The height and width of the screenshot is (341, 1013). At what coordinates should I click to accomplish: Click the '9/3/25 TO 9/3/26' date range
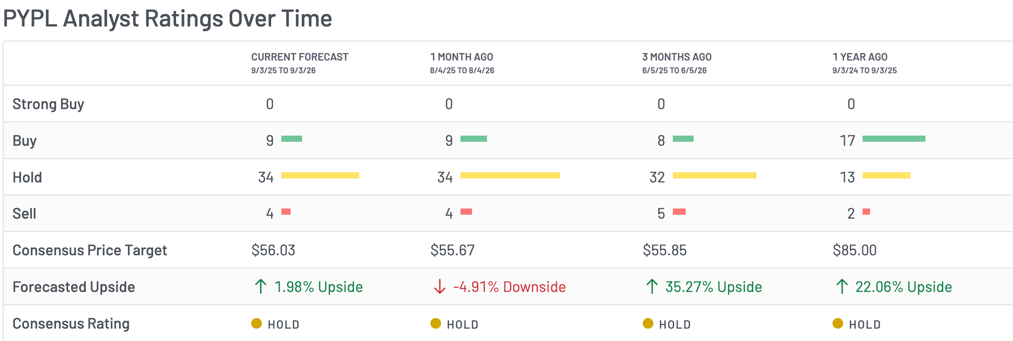pyautogui.click(x=284, y=71)
